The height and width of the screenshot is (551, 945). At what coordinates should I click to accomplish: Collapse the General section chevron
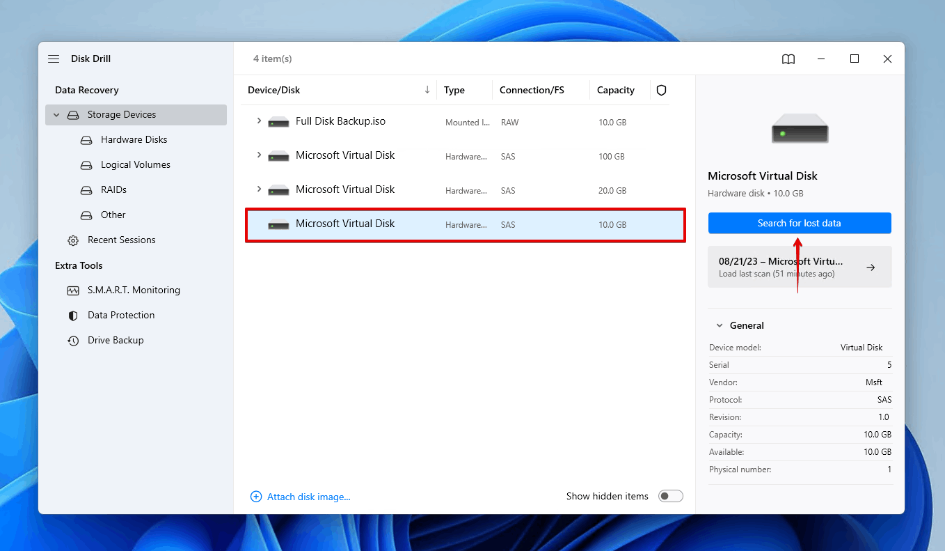[x=718, y=325]
